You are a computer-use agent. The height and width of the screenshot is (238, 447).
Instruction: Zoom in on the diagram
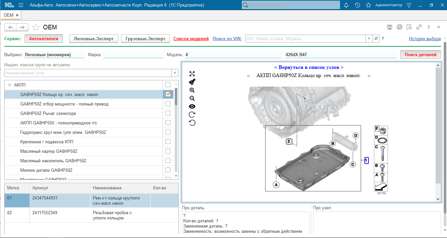[192, 90]
